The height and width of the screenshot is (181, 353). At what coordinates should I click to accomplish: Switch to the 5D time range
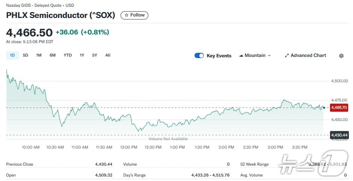(26, 55)
